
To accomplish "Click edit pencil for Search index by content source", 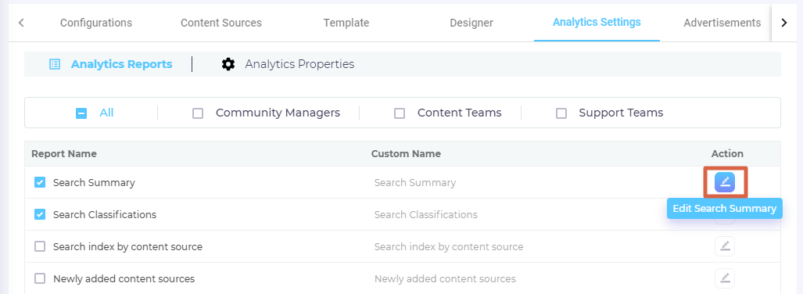I will pyautogui.click(x=725, y=246).
